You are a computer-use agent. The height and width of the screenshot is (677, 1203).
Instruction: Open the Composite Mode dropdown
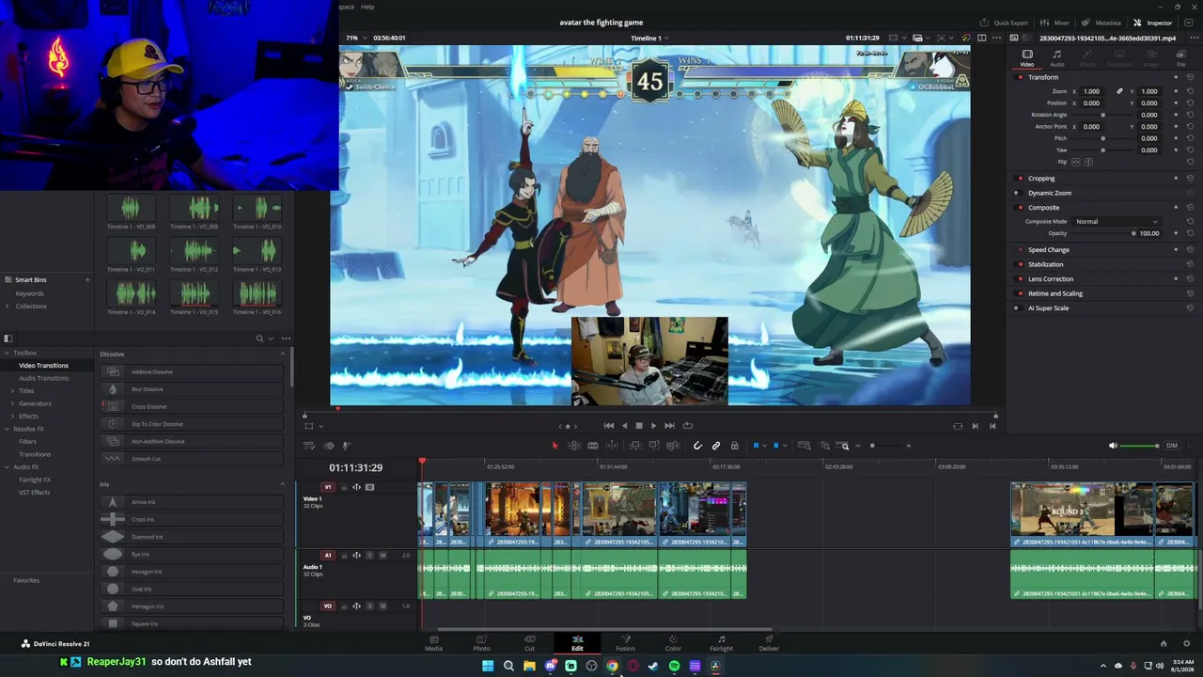tap(1117, 222)
